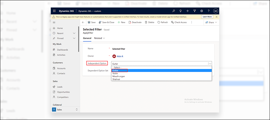Collapse the sidebar hamburger menu

pyautogui.click(x=54, y=22)
